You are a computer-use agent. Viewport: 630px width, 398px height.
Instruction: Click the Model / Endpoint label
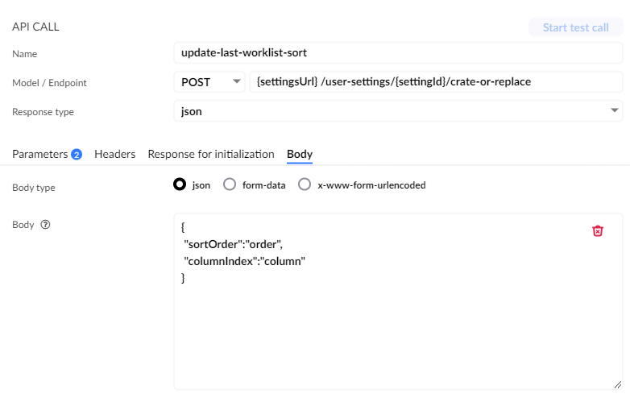(x=49, y=83)
